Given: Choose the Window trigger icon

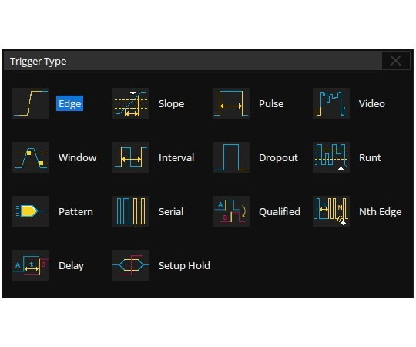Looking at the screenshot, I should click(31, 157).
